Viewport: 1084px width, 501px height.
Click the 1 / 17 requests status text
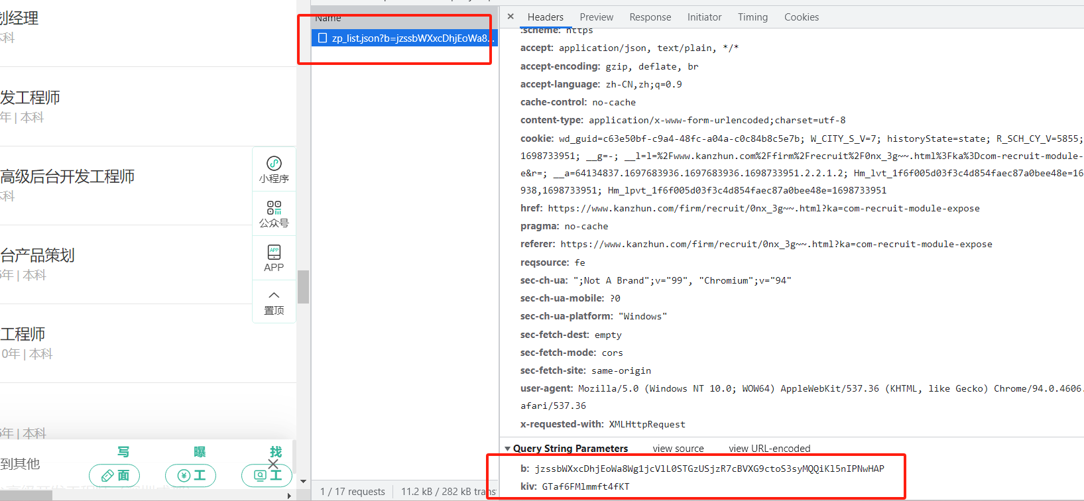[x=353, y=492]
